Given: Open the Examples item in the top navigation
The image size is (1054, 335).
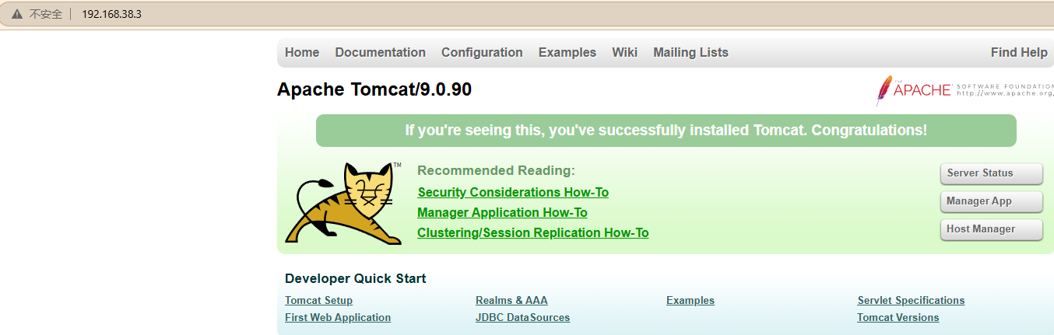Looking at the screenshot, I should [x=567, y=53].
